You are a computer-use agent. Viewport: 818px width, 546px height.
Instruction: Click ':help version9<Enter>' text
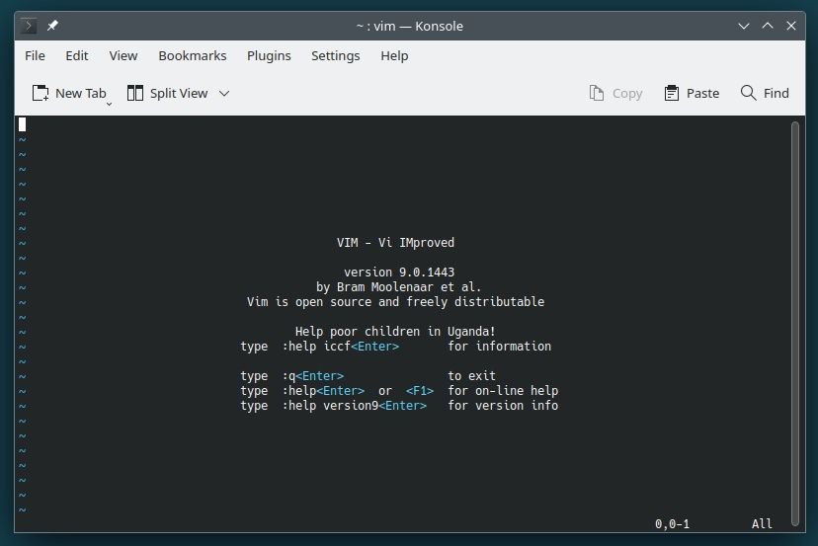(x=355, y=406)
